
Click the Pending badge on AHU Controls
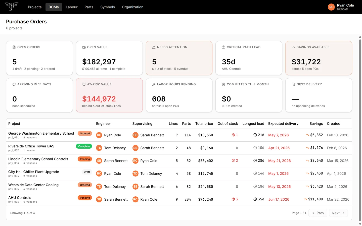click(x=85, y=198)
